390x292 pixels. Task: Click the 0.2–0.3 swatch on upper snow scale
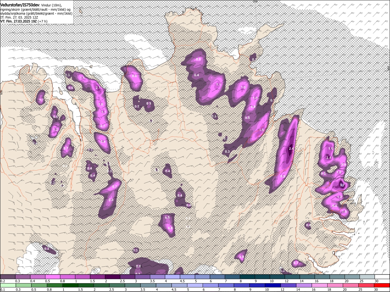click(8, 277)
